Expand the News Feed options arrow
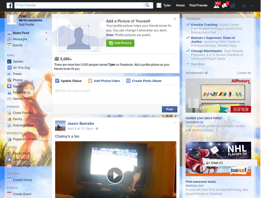This screenshot has height=198, width=264. 46,33
